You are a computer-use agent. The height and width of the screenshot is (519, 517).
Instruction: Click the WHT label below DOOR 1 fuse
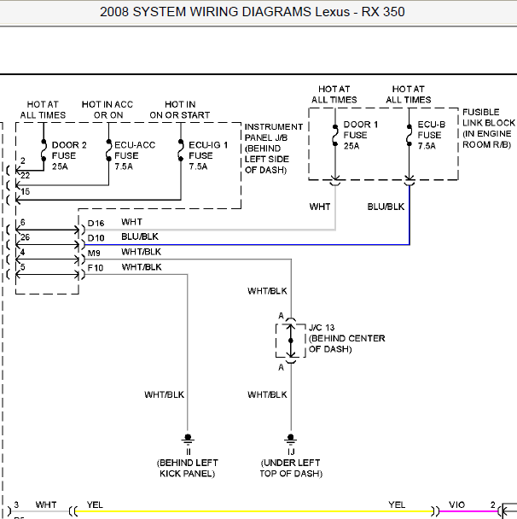coord(320,207)
